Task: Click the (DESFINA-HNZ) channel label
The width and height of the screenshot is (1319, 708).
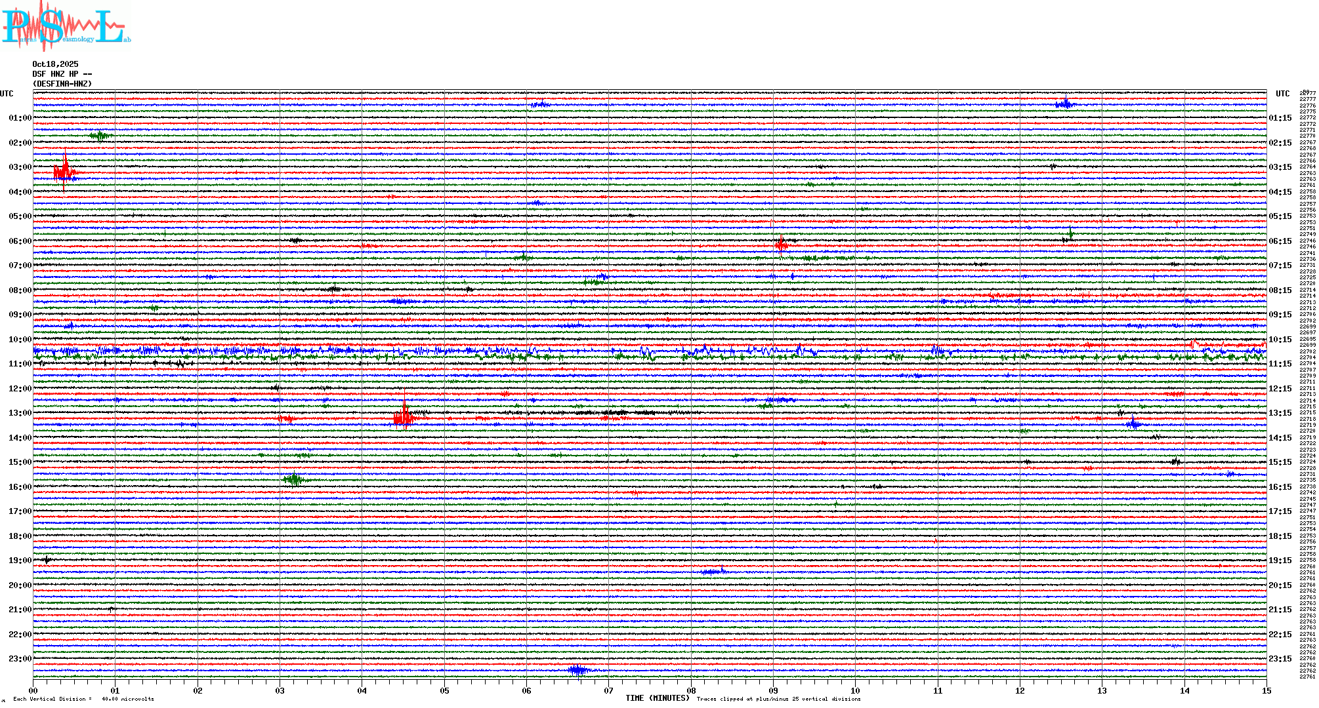Action: [x=62, y=84]
